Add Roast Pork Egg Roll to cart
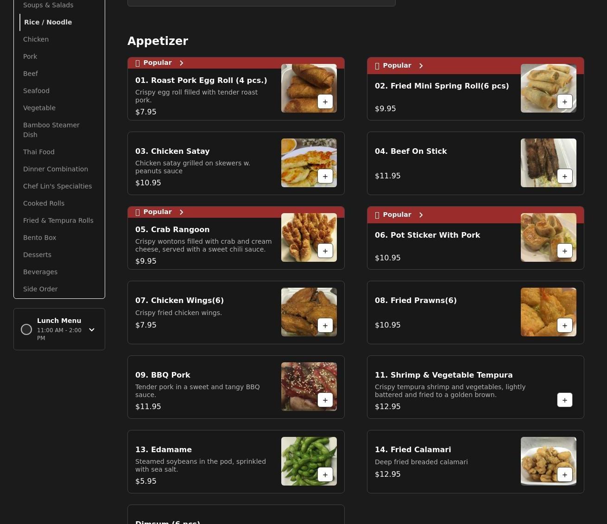Viewport: 607px width, 524px height. (x=325, y=102)
